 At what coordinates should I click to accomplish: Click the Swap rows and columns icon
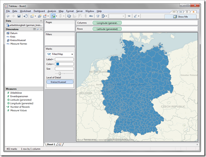[x=69, y=16]
